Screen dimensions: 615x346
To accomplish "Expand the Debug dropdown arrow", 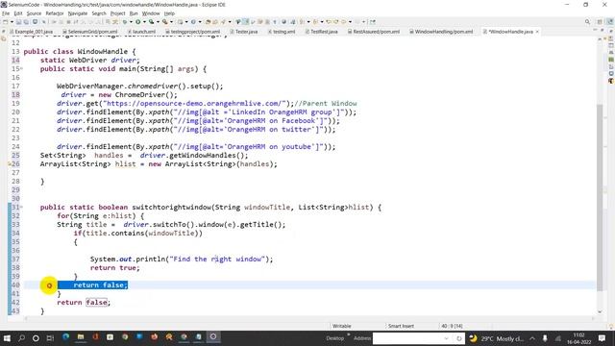I will (x=131, y=22).
